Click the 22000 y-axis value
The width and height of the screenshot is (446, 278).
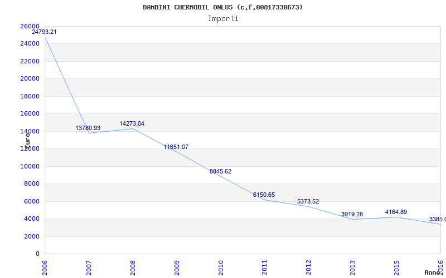30,61
